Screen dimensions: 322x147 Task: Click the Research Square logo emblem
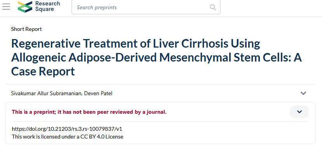[25, 7]
